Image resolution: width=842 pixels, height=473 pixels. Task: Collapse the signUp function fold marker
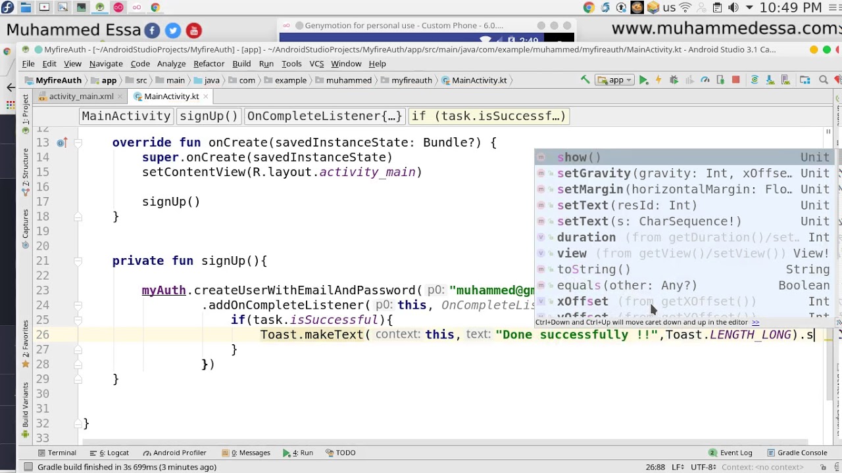click(x=78, y=261)
